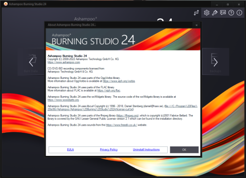The image size is (246, 178).
Task: Open the Privacy Policy link
Action: pyautogui.click(x=109, y=149)
